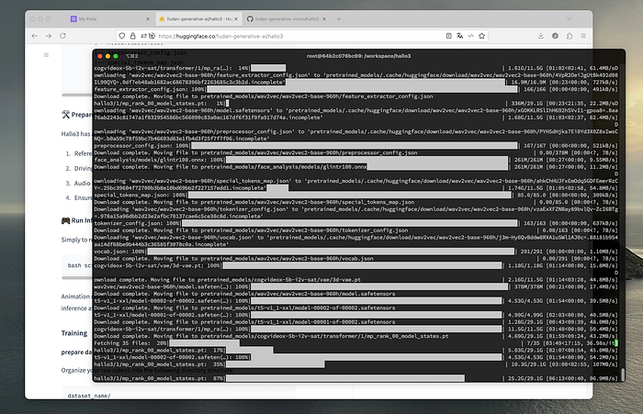Bookmark this page with star icon
The image size is (643, 414).
pos(482,36)
